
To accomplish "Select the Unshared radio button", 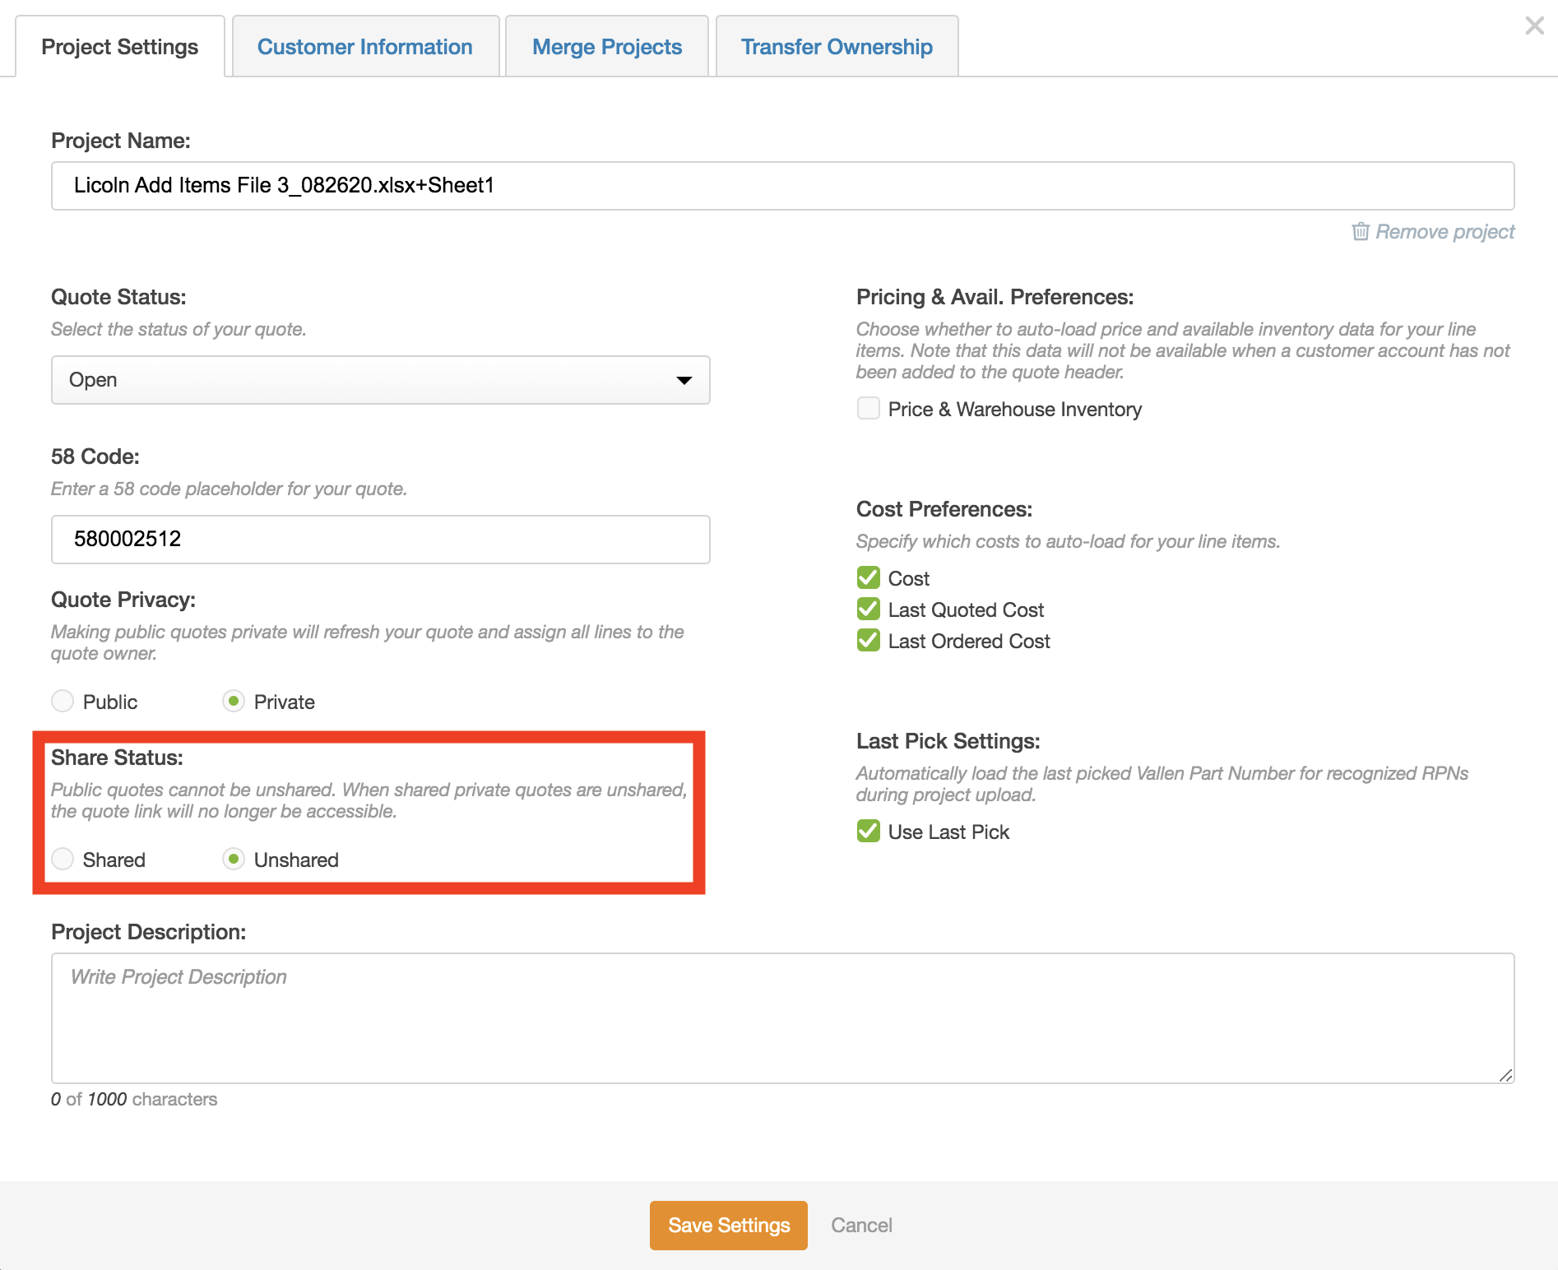I will pos(234,860).
